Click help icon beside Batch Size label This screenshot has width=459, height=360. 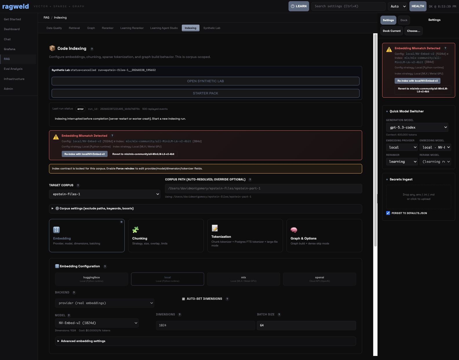(279, 315)
